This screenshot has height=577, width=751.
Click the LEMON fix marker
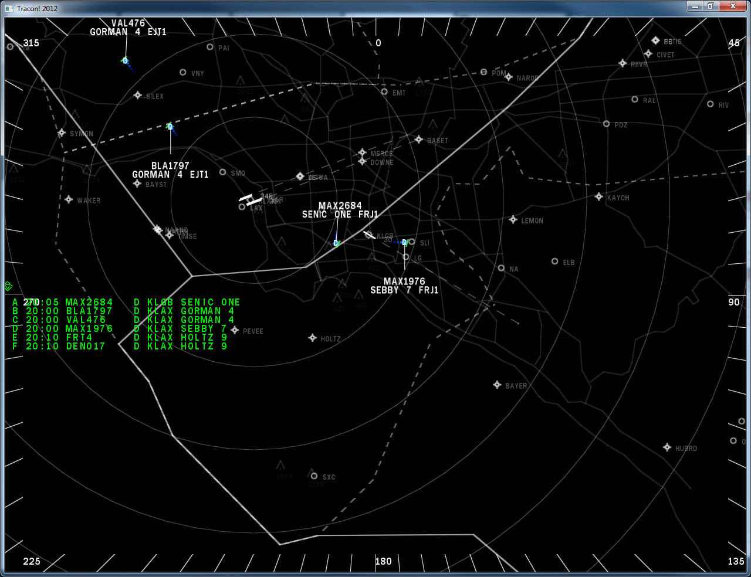513,220
